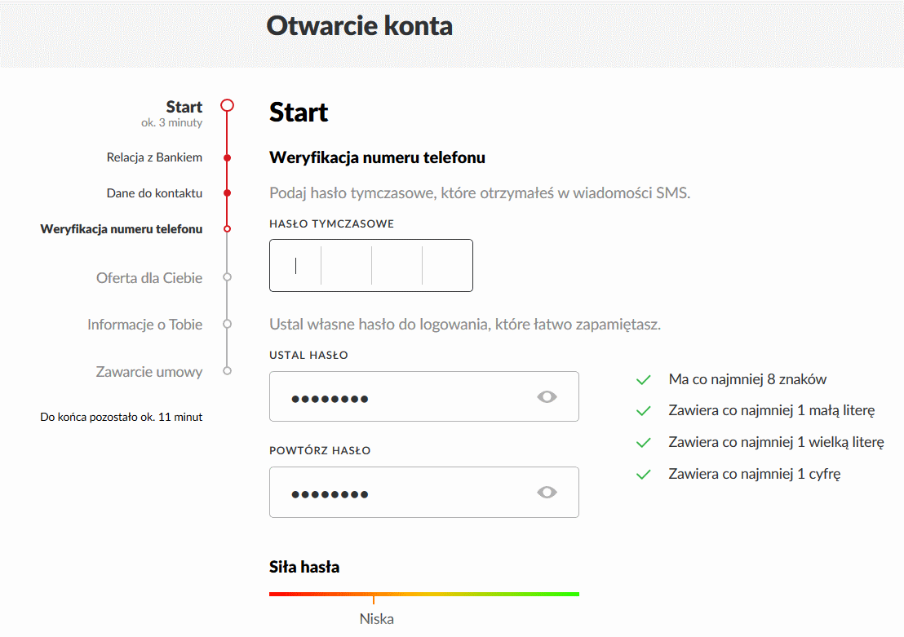Click the Oferta dla Ciebie step dot
The width and height of the screenshot is (904, 637).
(228, 277)
